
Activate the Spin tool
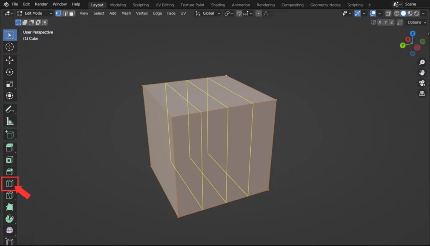pos(10,219)
